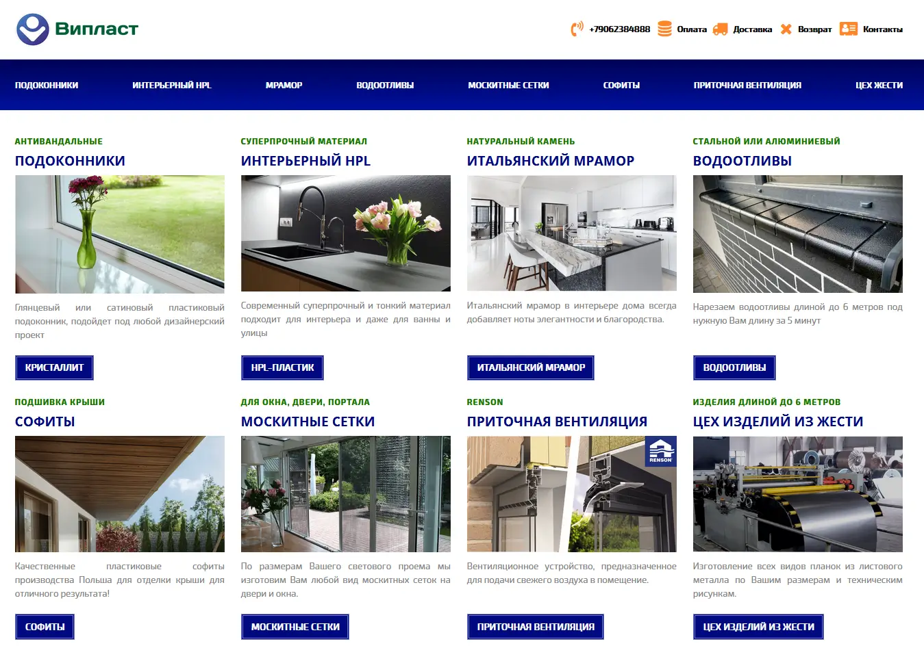Open the roof soffit photo

pos(120,494)
